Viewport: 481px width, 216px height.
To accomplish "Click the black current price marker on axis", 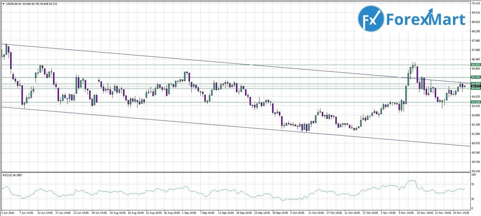I will (475, 86).
